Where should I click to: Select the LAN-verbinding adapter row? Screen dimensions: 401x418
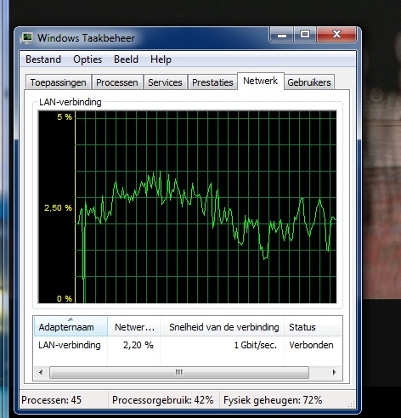[x=188, y=345]
